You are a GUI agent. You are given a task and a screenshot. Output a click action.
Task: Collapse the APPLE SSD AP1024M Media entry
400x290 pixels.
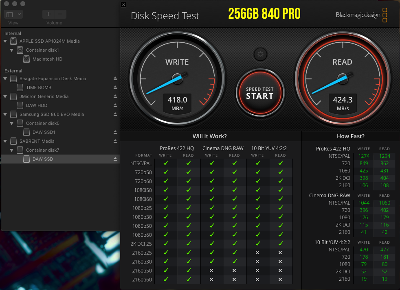[x=5, y=41]
